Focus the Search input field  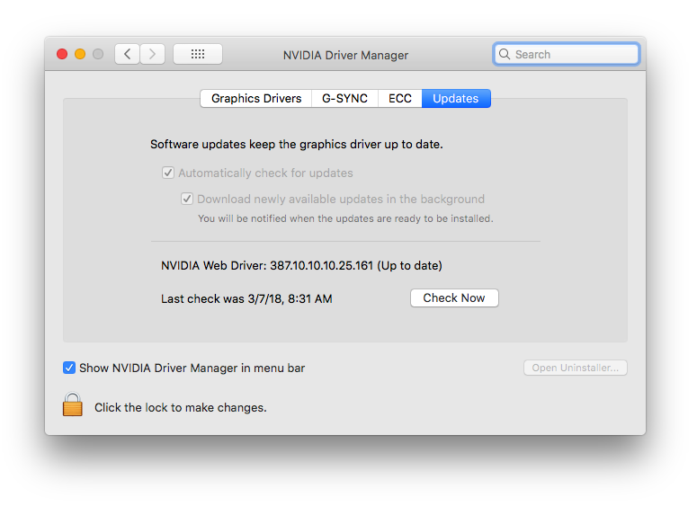point(567,54)
